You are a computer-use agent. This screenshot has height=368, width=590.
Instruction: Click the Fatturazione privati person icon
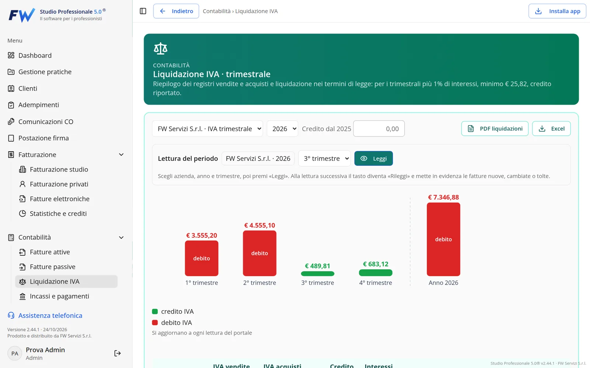(x=22, y=184)
